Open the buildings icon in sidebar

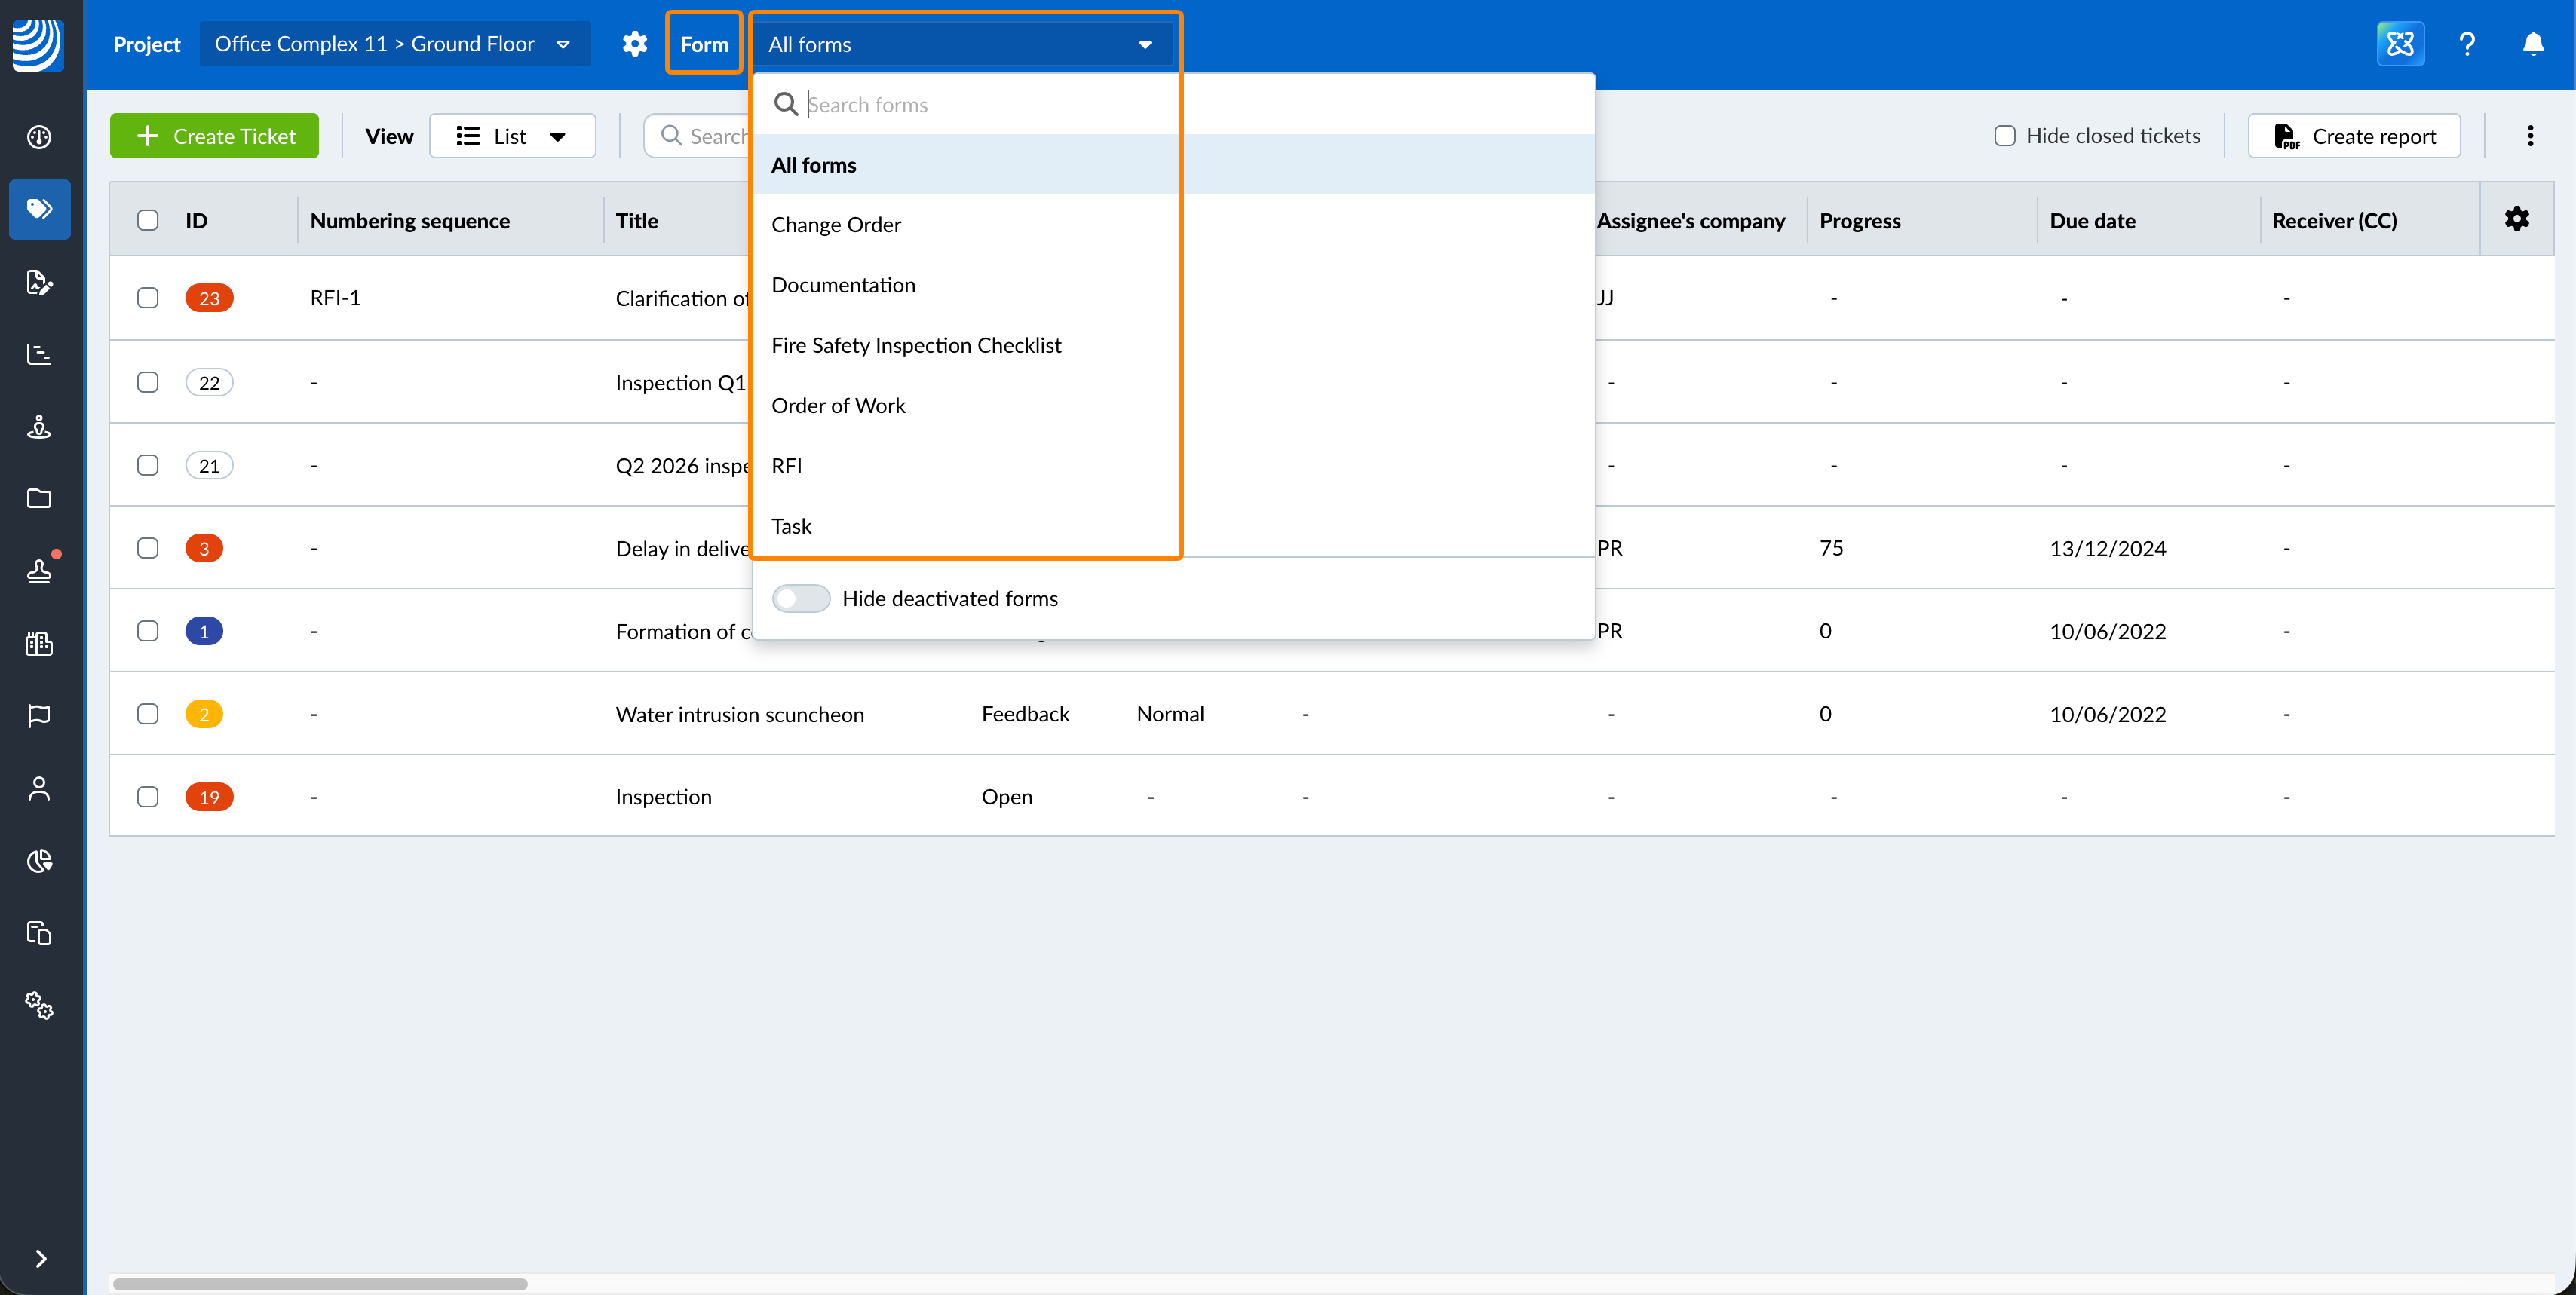click(x=39, y=644)
